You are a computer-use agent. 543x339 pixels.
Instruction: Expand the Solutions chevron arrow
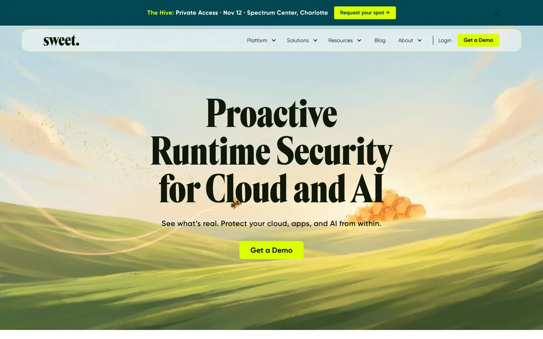click(x=315, y=40)
